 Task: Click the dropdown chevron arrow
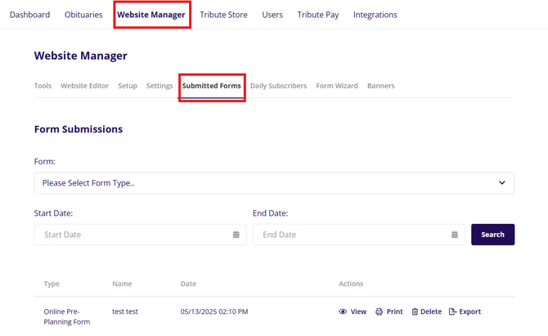pos(501,183)
